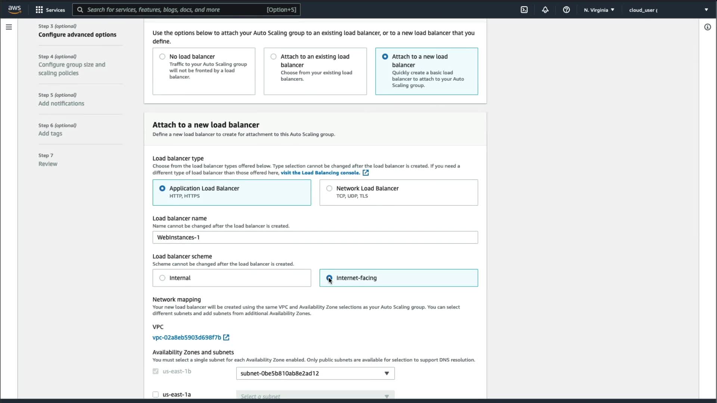Image resolution: width=717 pixels, height=403 pixels.
Task: Select No load balancer option
Action: click(162, 57)
